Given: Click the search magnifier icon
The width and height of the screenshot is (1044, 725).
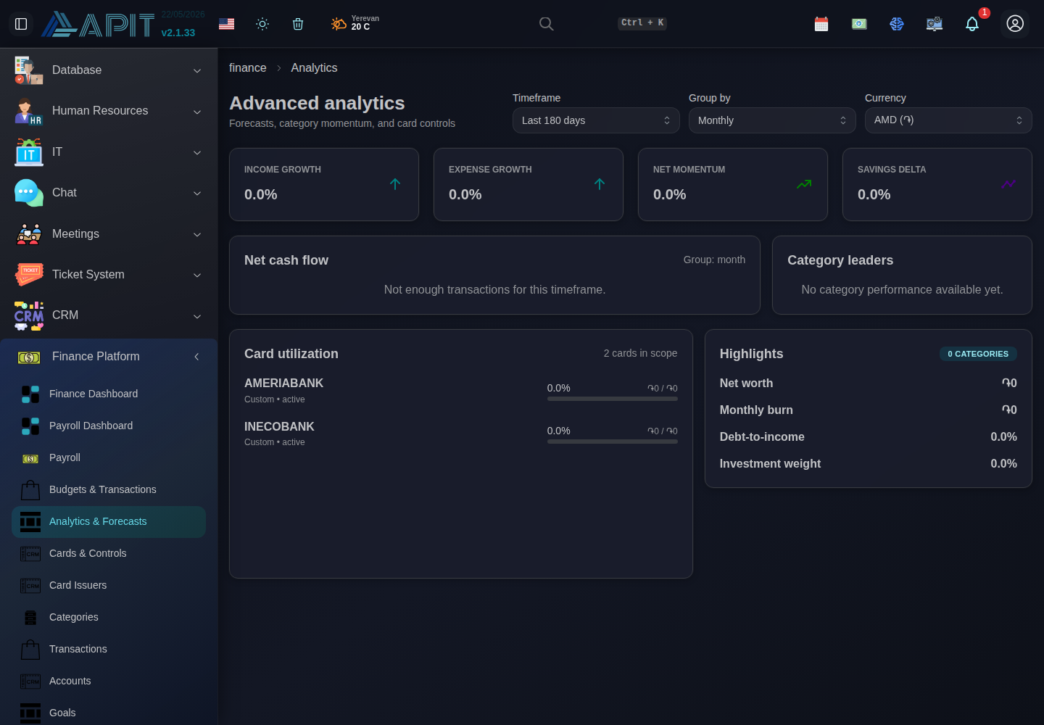Looking at the screenshot, I should [547, 24].
